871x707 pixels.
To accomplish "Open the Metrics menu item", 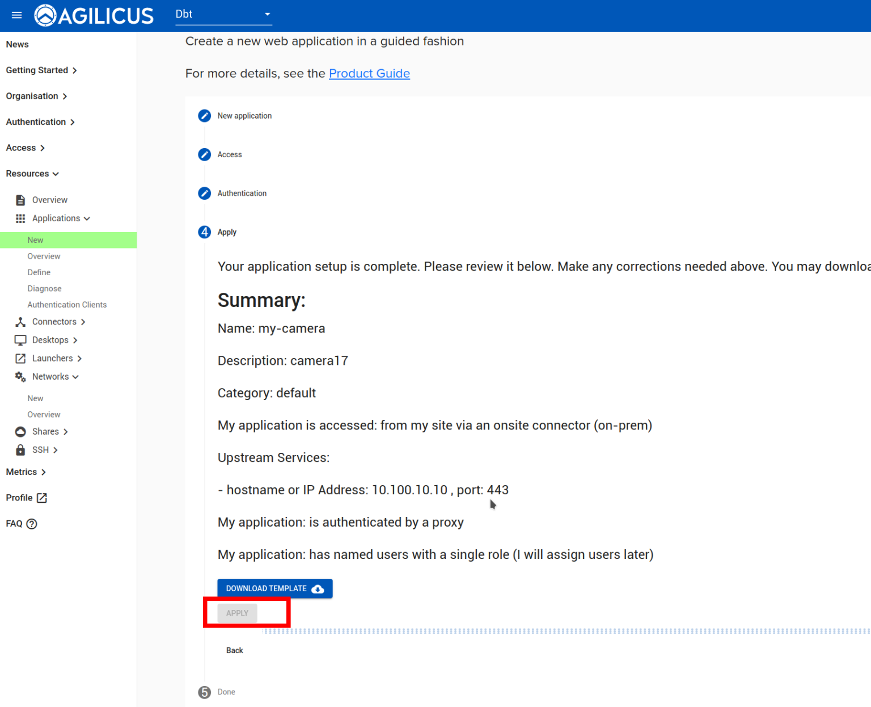I will click(22, 472).
